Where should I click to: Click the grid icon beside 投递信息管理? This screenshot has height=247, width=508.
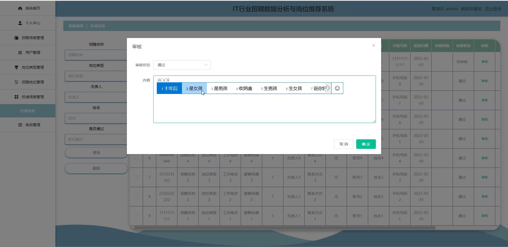[x=16, y=97]
